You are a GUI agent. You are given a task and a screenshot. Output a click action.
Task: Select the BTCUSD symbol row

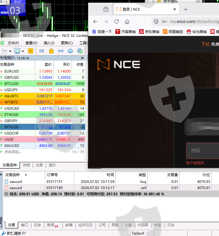click(x=43, y=83)
